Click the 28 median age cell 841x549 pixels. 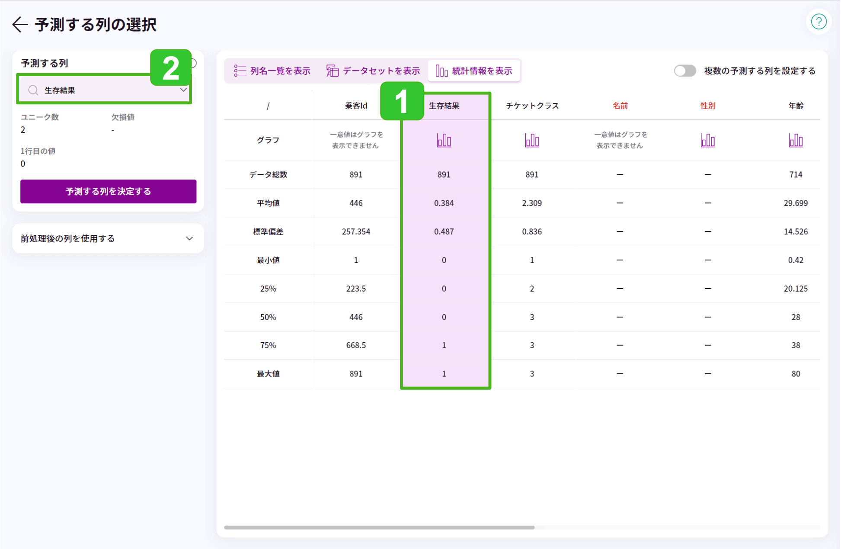(x=796, y=317)
